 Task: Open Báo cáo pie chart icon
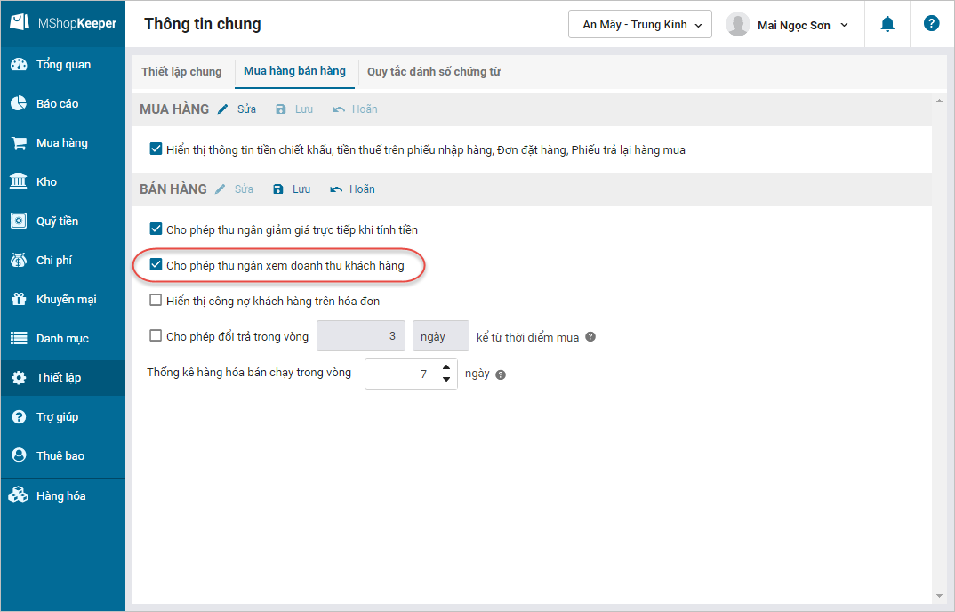tap(19, 103)
